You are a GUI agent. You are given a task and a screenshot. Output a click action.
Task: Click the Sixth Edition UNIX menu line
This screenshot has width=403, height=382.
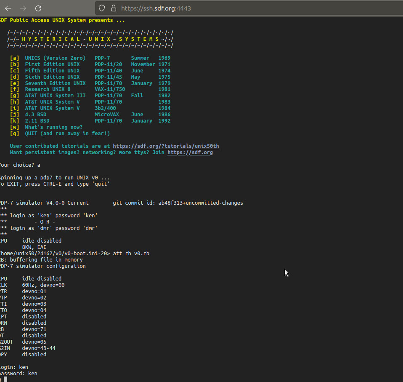[52, 77]
